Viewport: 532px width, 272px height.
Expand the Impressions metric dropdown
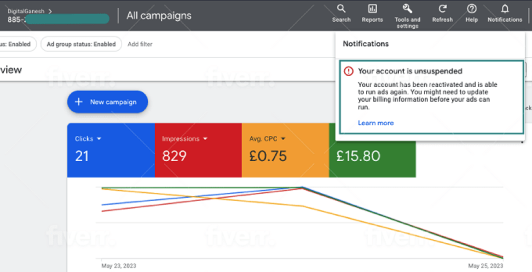[205, 139]
